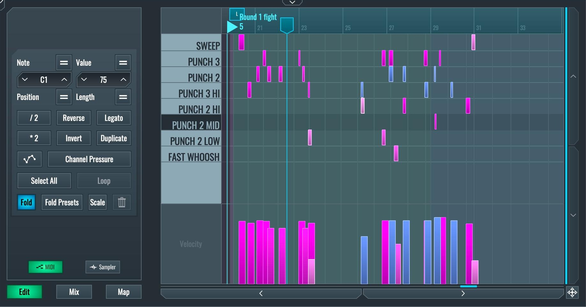586x307 pixels.
Task: Open the Scale menu
Action: point(98,202)
